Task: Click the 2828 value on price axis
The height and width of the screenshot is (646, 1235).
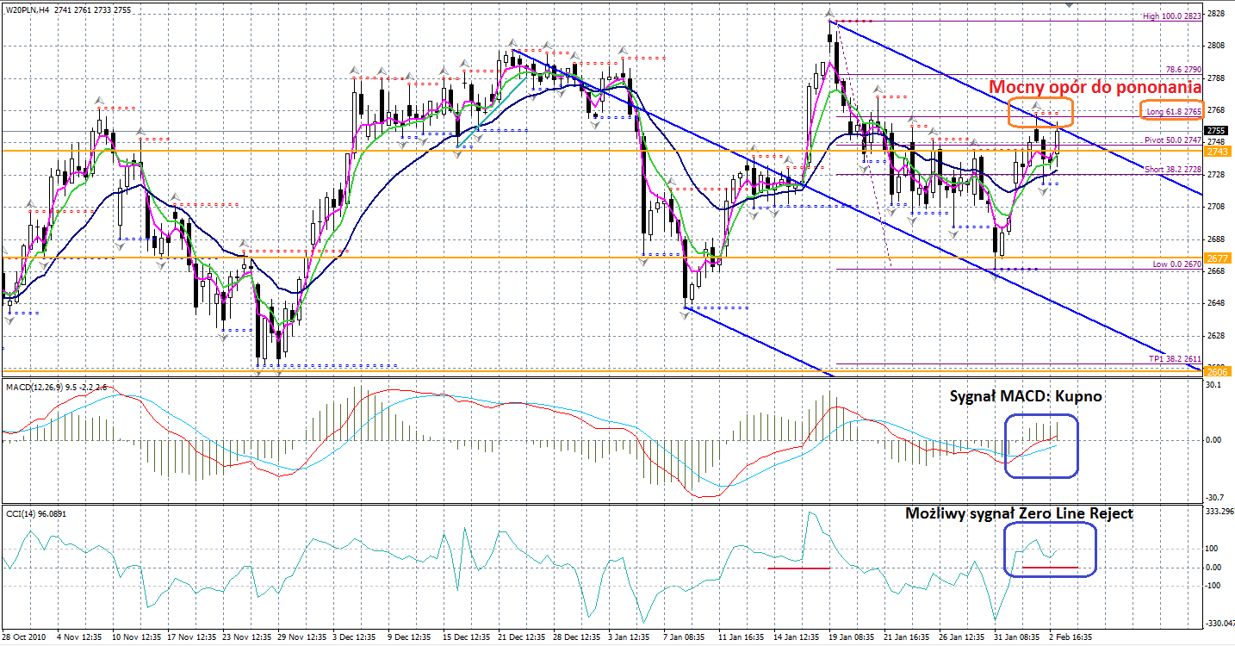Action: pos(1216,14)
